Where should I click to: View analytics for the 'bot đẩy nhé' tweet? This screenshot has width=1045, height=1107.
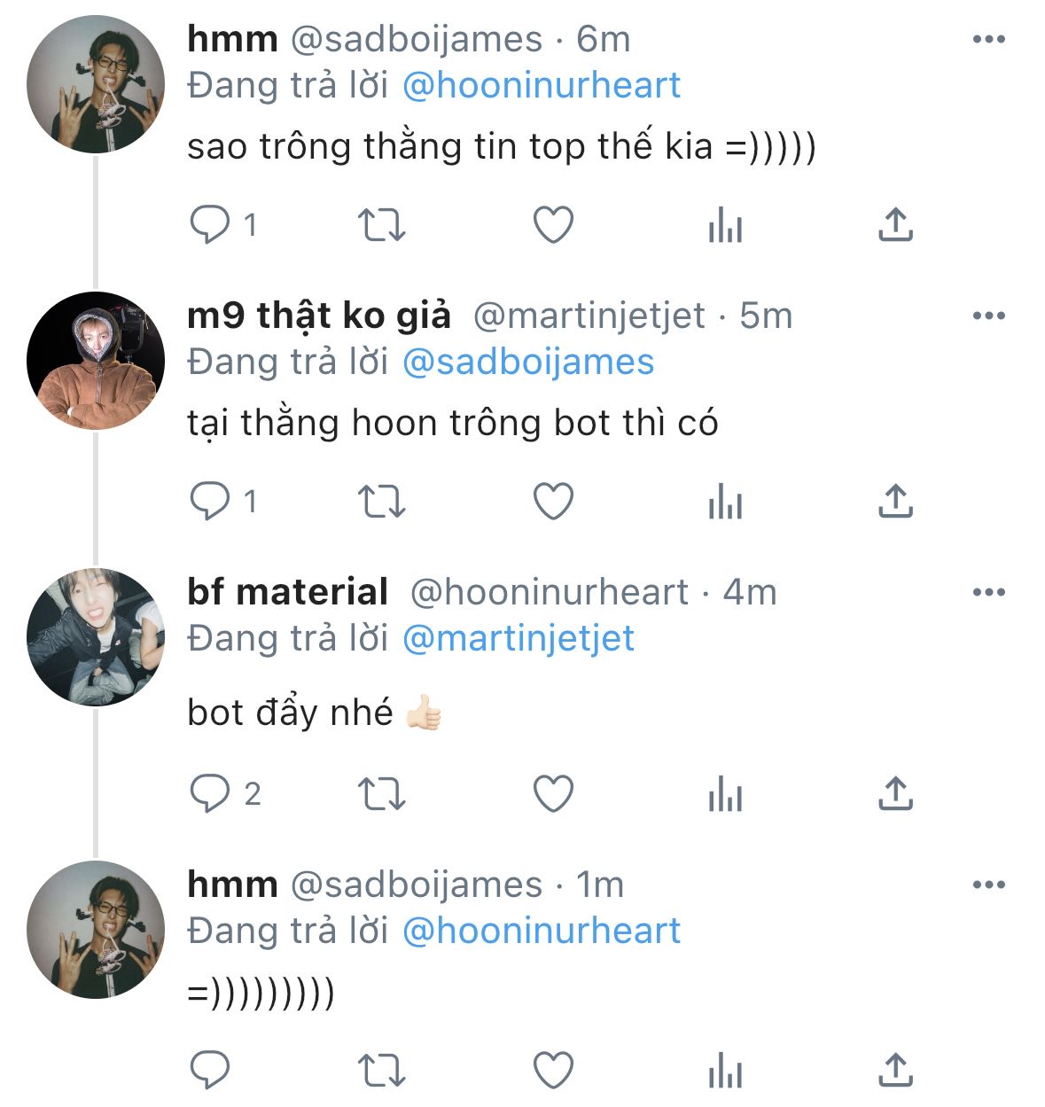pos(725,794)
